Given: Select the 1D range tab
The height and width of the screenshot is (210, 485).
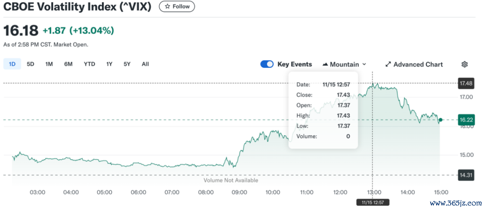Looking at the screenshot, I should [12, 64].
